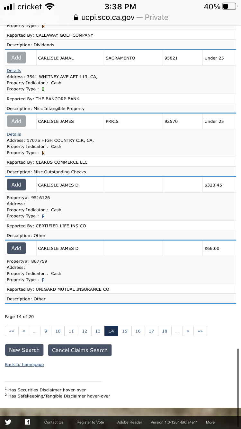Go to page 11

[x=71, y=331]
